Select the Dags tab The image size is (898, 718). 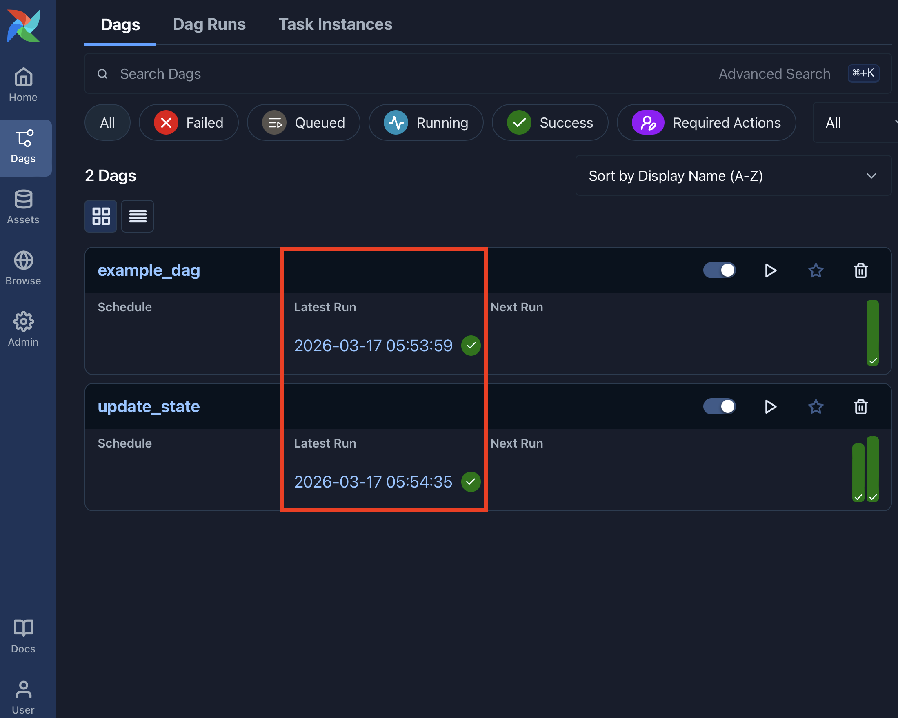120,24
